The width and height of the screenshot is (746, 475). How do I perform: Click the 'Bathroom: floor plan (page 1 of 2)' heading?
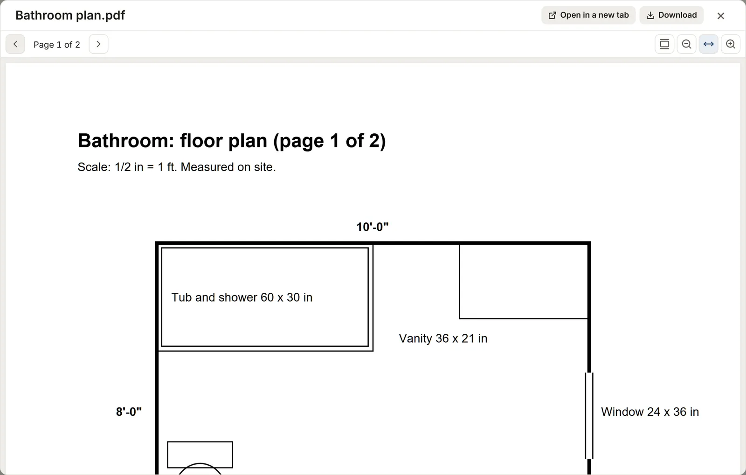tap(232, 141)
